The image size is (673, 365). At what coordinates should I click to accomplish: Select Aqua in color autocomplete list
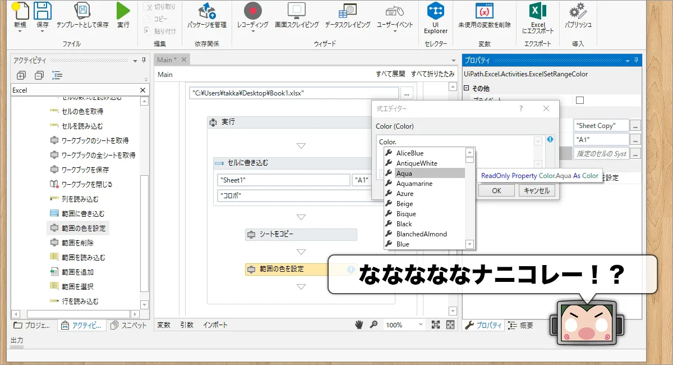[425, 174]
